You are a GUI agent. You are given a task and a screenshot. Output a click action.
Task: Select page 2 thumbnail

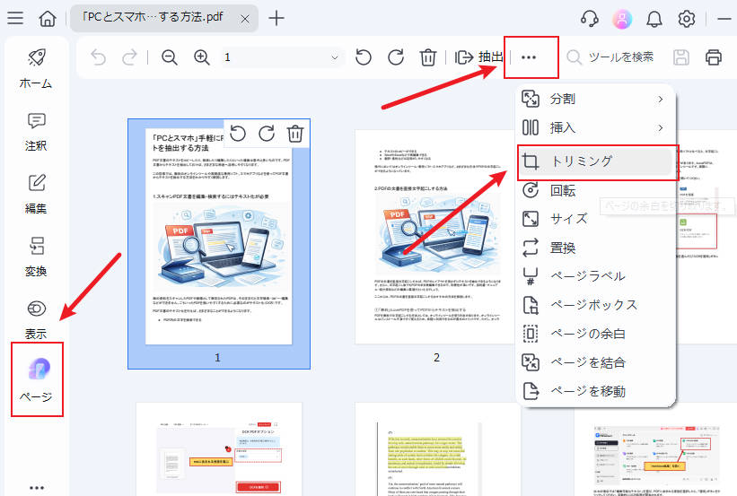[x=436, y=237]
